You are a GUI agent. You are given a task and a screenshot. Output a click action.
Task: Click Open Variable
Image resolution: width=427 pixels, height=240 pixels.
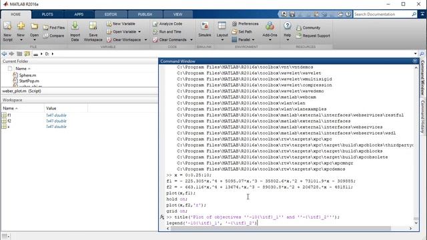[121, 31]
